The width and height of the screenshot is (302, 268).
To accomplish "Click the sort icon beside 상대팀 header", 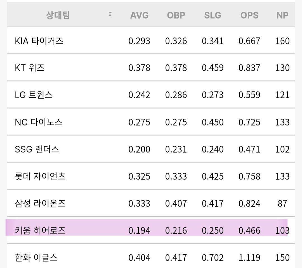I will coord(110,14).
